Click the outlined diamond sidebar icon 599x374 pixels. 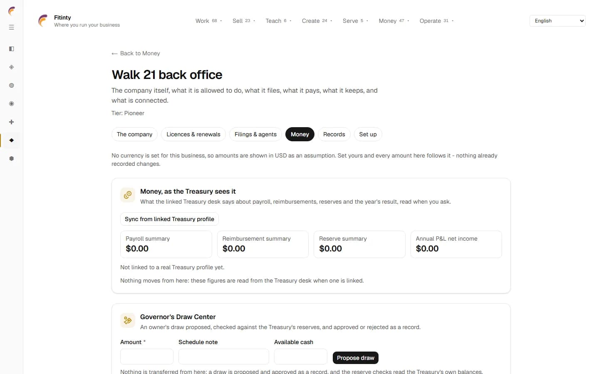coord(12,67)
